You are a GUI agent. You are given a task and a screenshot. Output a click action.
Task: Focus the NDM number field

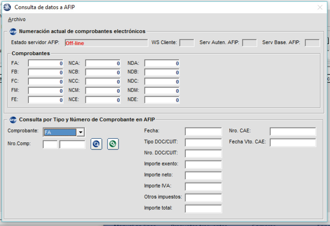(162, 91)
